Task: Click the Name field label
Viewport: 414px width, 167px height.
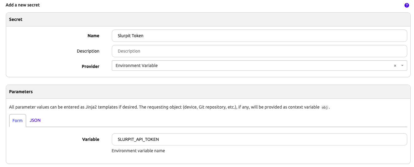Action: [x=93, y=36]
